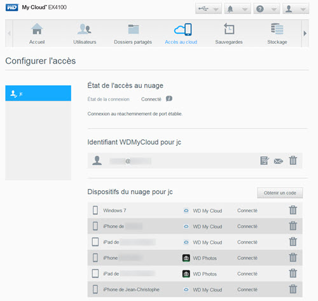Delete iPhone de Jean-Christophe device
Viewport: 318px width, 301px height.
pyautogui.click(x=293, y=289)
